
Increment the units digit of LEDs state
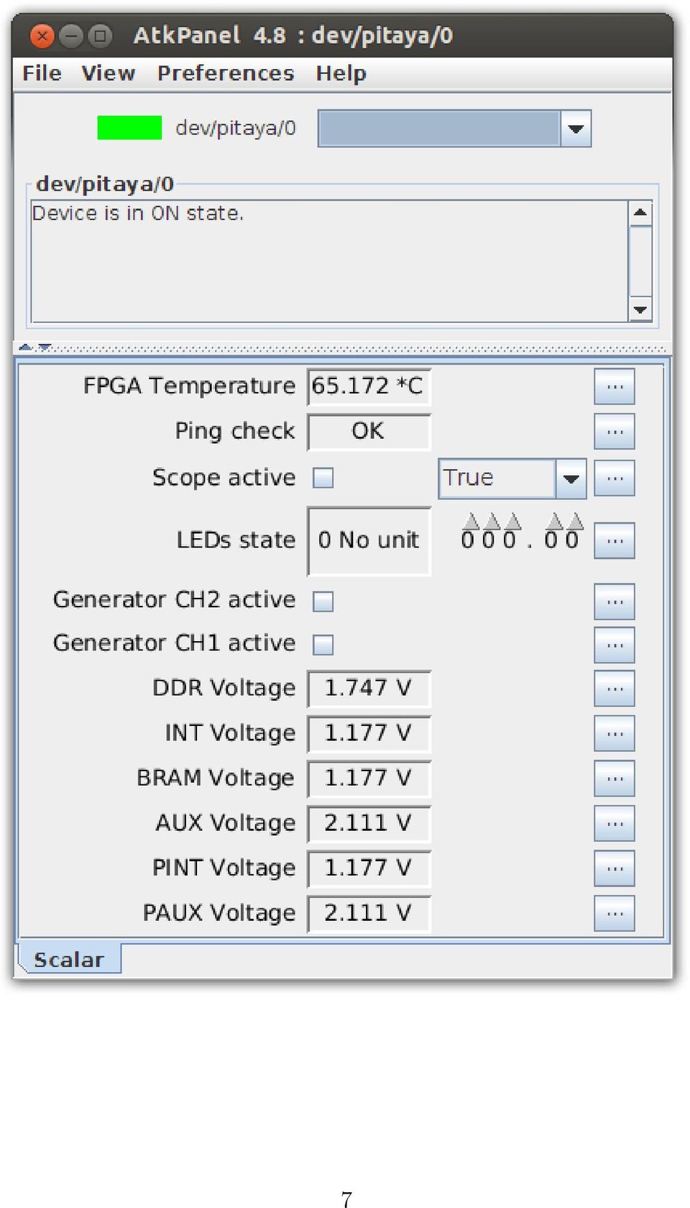click(512, 521)
